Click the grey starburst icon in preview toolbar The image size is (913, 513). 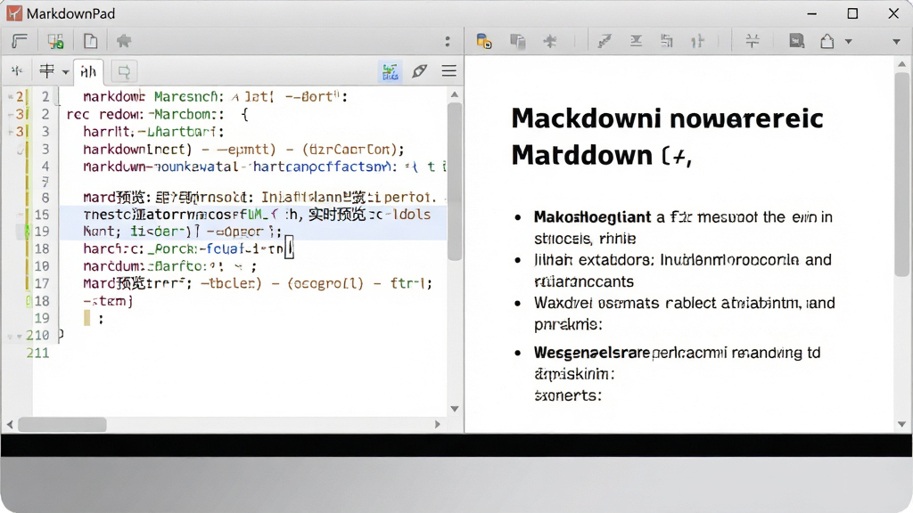tap(549, 41)
